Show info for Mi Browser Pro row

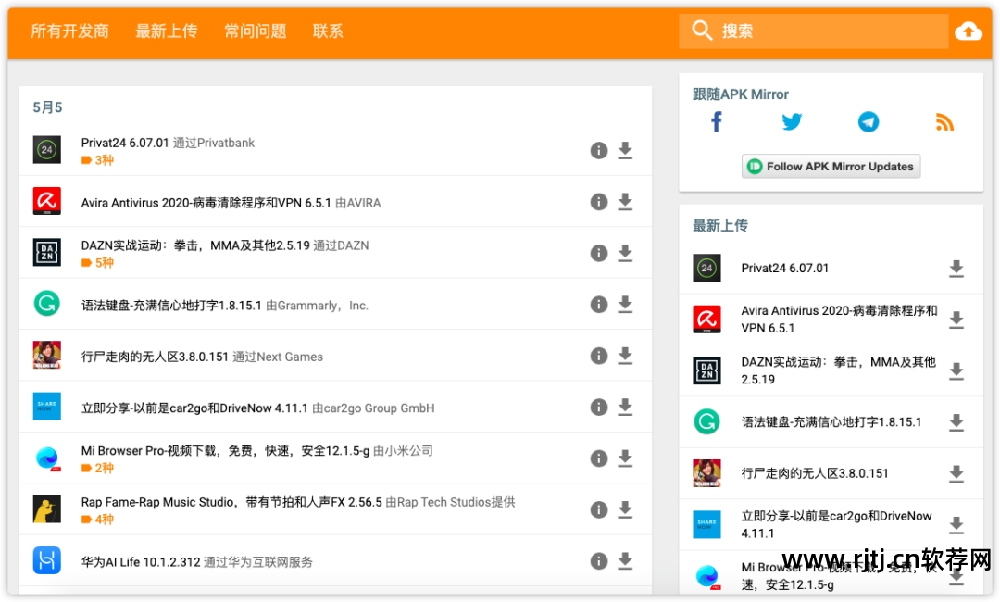point(598,458)
